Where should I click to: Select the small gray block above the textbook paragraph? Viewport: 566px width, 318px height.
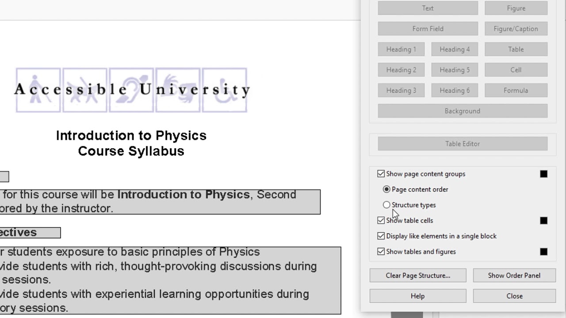(4, 177)
